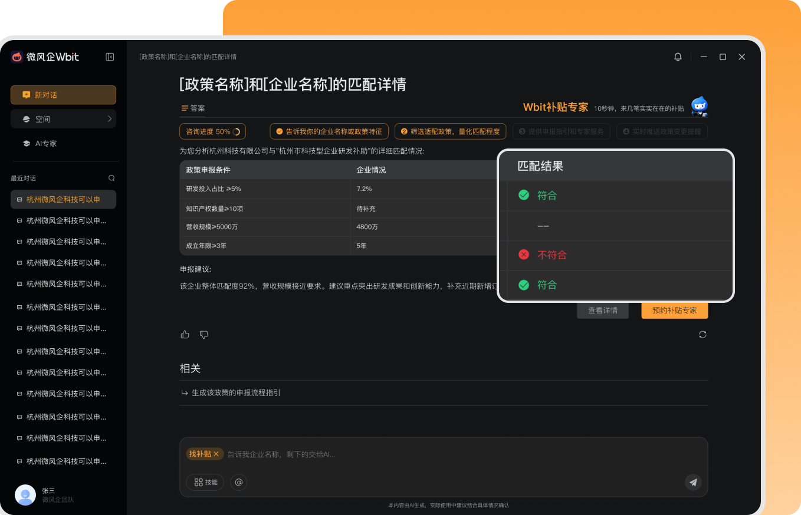Open the 技能 skills selector
This screenshot has height=515, width=801.
click(205, 482)
